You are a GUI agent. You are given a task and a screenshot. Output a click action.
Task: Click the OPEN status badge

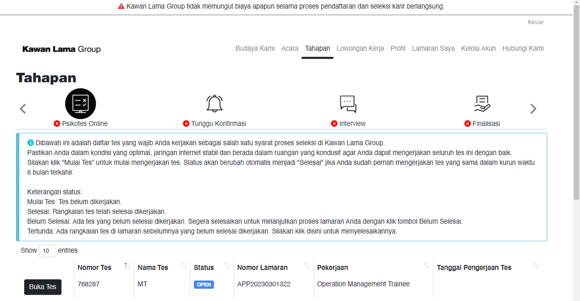pyautogui.click(x=204, y=285)
